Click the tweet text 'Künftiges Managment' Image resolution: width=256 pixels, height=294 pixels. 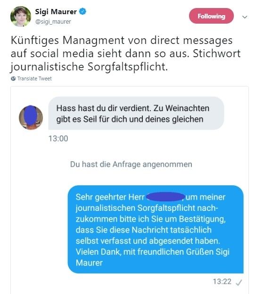67,40
